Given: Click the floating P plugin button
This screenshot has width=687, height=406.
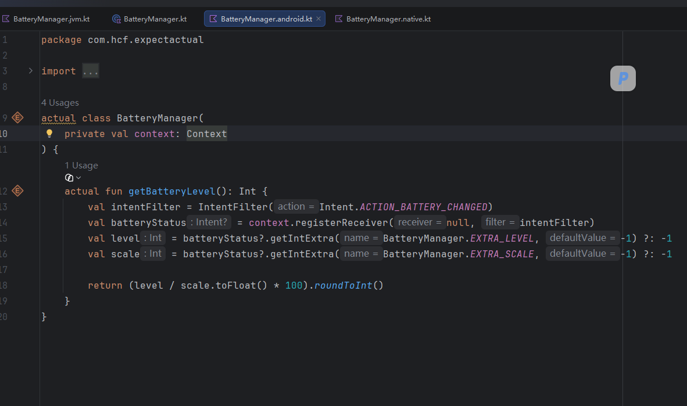Looking at the screenshot, I should 622,78.
